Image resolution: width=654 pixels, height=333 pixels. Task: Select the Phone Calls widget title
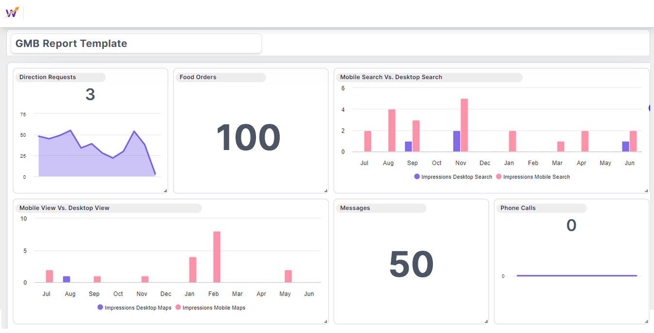(518, 208)
